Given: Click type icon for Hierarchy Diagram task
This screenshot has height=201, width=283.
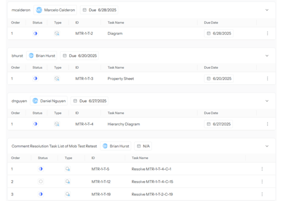Looking at the screenshot, I should pyautogui.click(x=57, y=124).
